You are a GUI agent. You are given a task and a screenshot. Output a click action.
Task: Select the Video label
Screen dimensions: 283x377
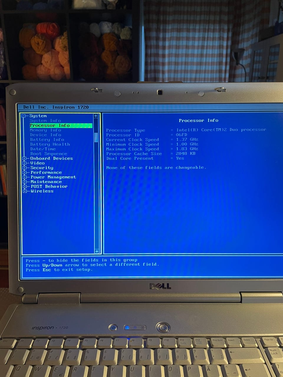[x=37, y=163]
